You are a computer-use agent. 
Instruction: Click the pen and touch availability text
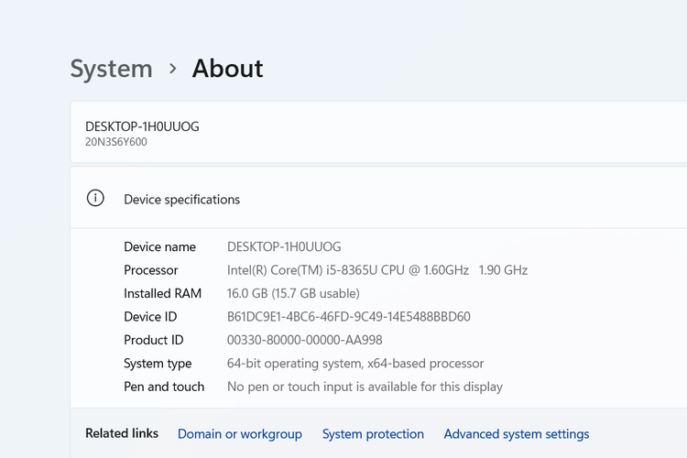[x=365, y=387]
